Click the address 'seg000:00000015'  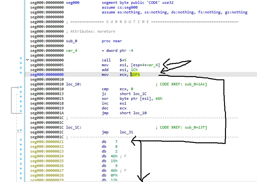[47, 99]
